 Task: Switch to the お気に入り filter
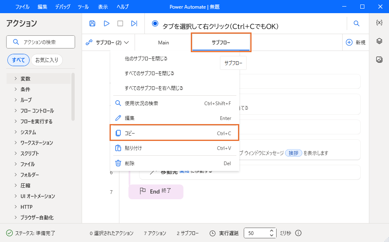[46, 60]
